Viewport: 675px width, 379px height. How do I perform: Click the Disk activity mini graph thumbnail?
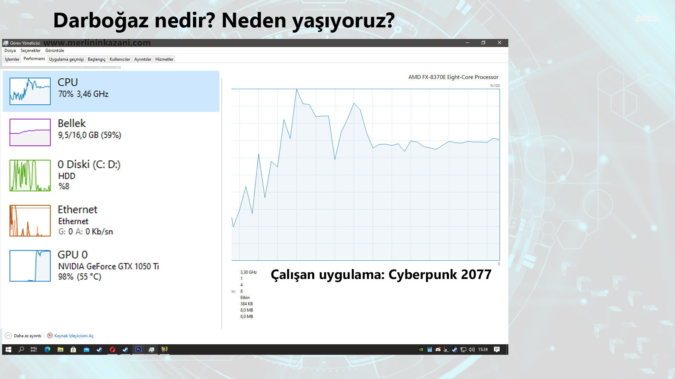tap(30, 175)
